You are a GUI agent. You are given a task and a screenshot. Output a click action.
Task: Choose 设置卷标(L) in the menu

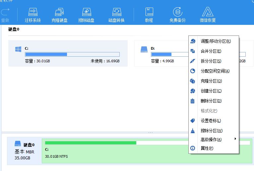(214, 121)
